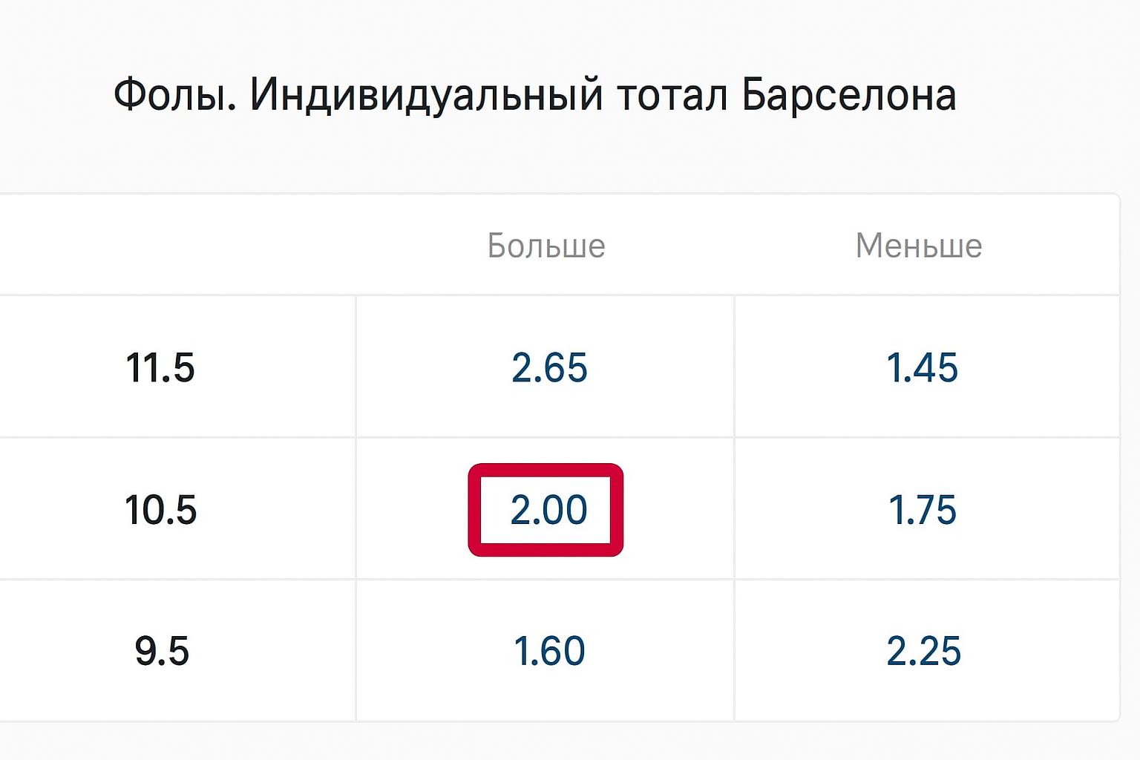Click Индивидуальный тотал in the heading
Screen dimensions: 1140x760
[x=488, y=95]
